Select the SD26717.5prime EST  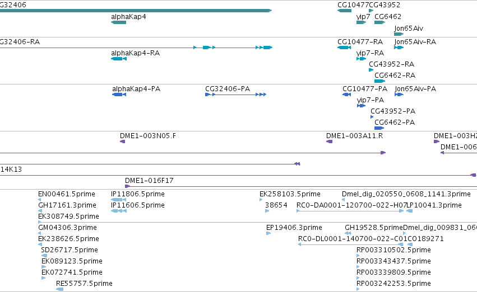coord(44,256)
